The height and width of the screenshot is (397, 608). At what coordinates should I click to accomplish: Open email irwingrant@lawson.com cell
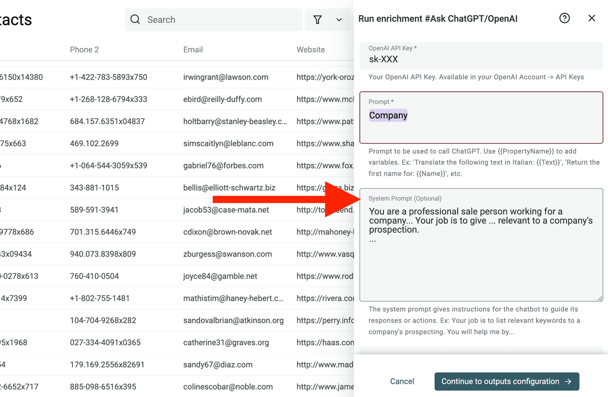click(x=226, y=77)
